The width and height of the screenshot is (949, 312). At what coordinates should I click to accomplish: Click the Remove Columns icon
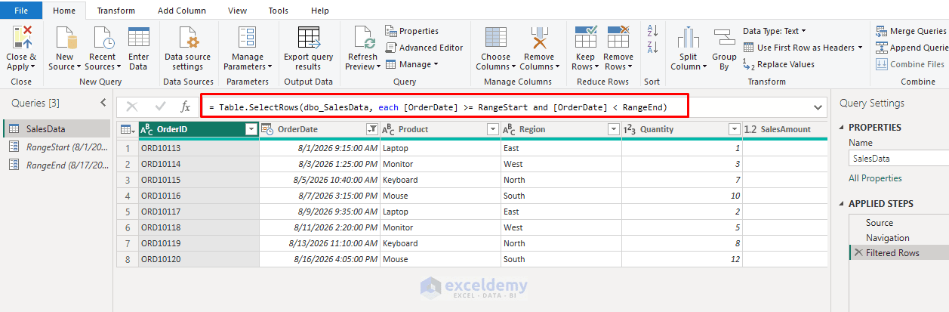539,38
